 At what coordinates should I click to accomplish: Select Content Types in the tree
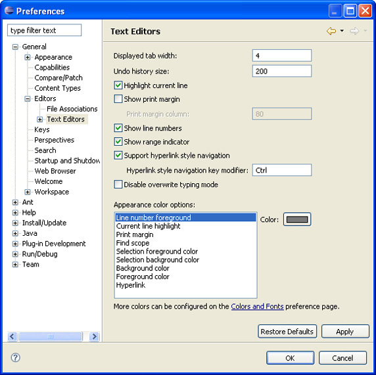point(58,88)
